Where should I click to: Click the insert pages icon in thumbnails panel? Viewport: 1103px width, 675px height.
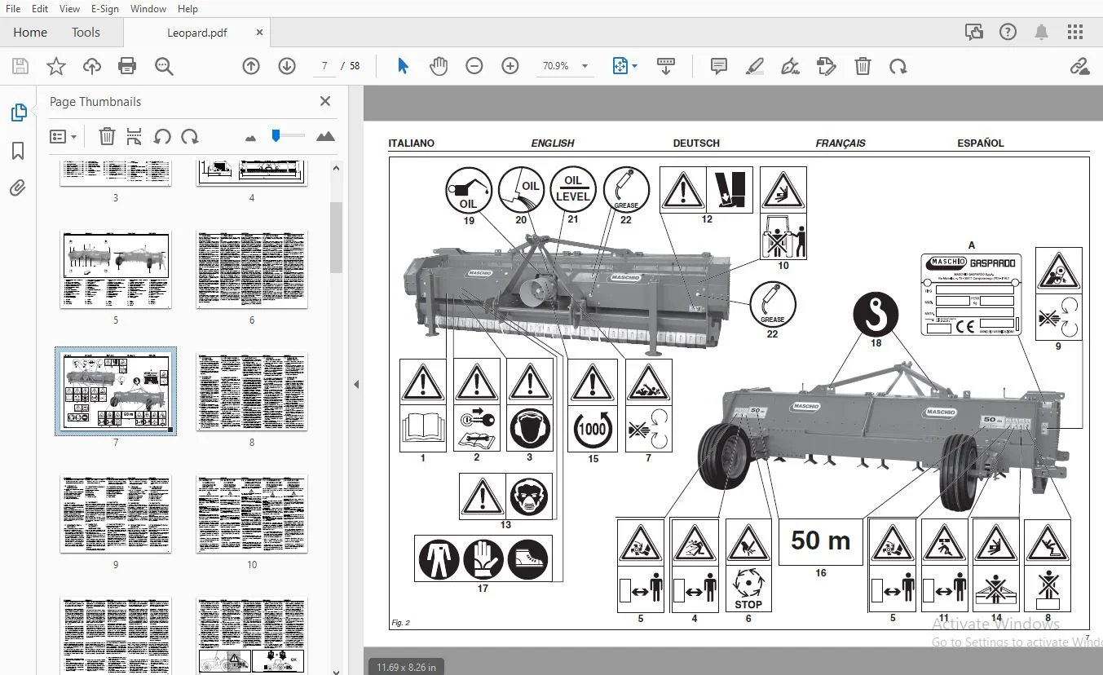coord(135,136)
